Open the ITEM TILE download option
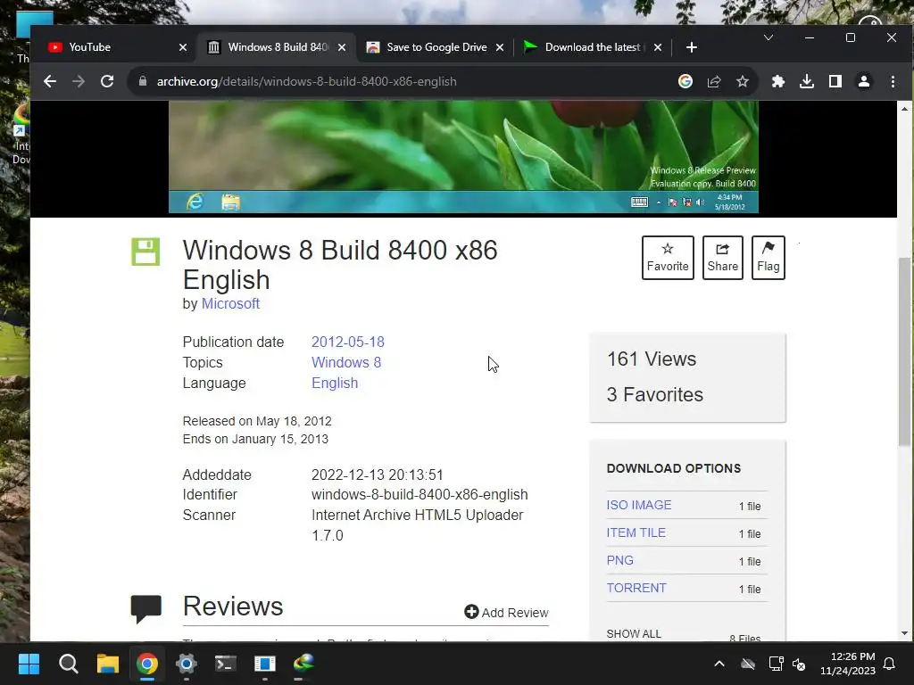The height and width of the screenshot is (685, 914). pos(636,532)
